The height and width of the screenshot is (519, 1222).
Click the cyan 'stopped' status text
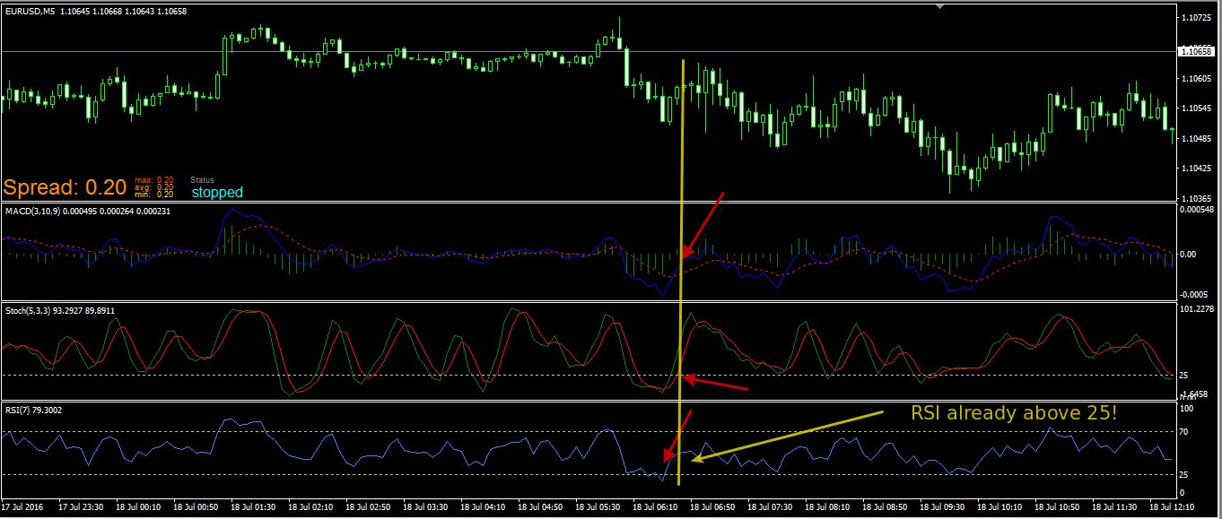(x=217, y=192)
